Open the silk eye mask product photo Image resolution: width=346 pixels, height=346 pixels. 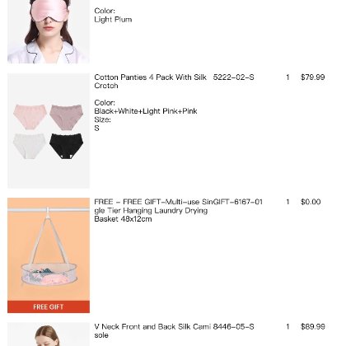49,31
